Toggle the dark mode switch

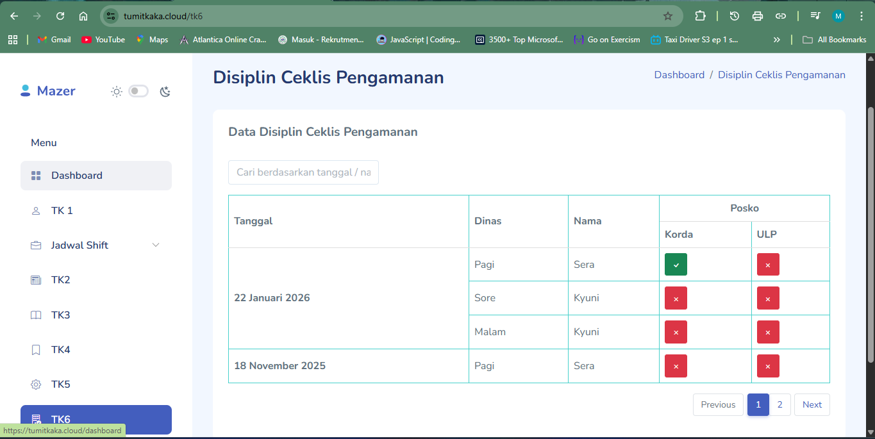pos(138,91)
